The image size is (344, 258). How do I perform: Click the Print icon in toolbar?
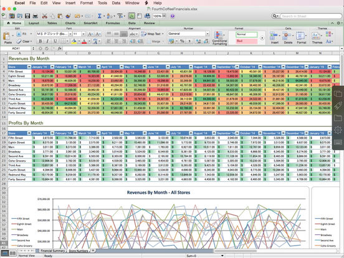pos(35,16)
